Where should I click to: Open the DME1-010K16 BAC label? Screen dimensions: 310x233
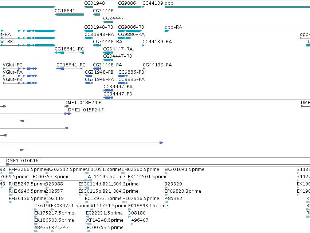coord(22,161)
